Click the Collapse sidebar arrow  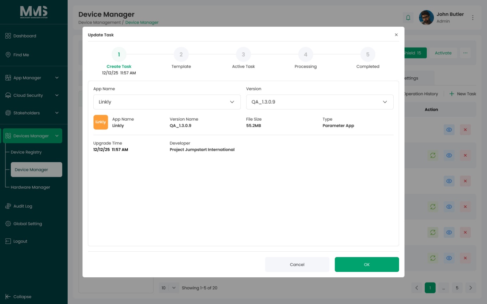coord(8,297)
